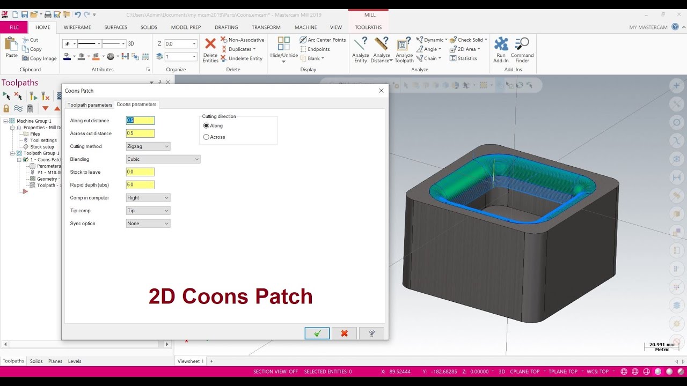Open the Command Finder magnifier icon

[x=522, y=44]
